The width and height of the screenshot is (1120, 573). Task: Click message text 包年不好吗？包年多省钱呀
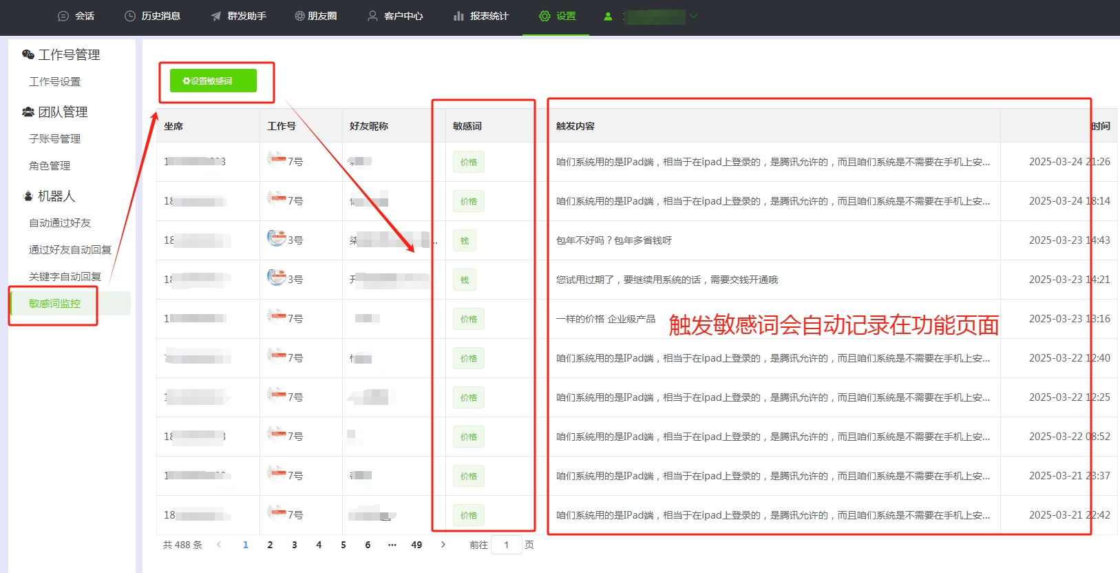coord(614,240)
